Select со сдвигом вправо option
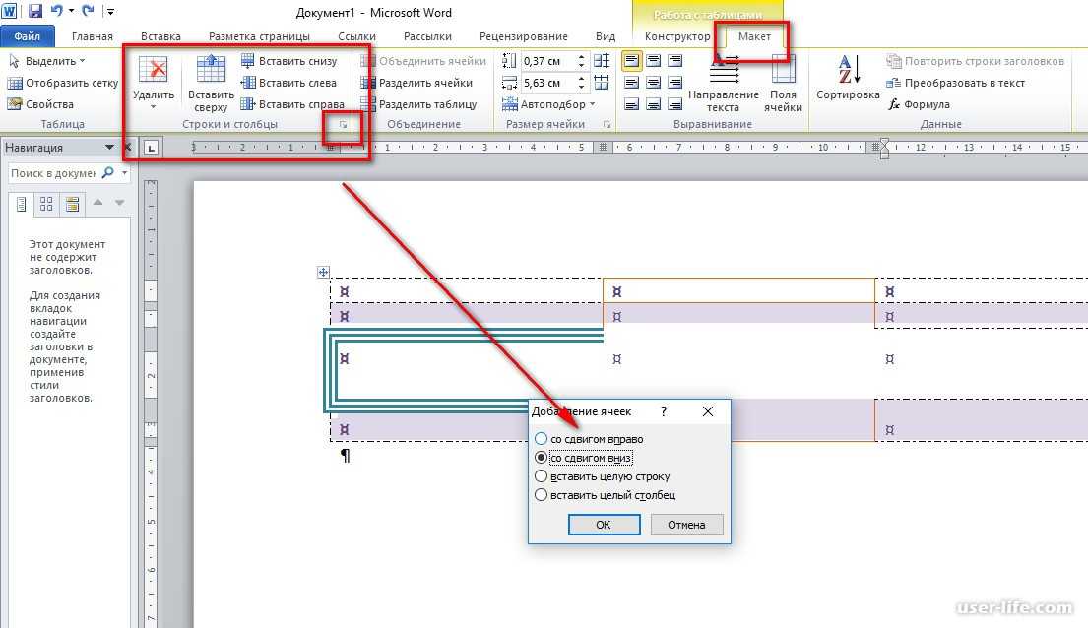 point(589,439)
